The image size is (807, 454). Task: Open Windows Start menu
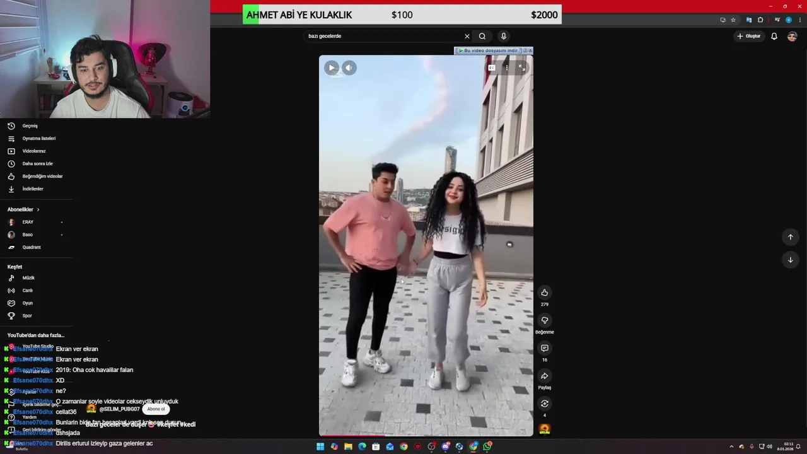coord(320,446)
